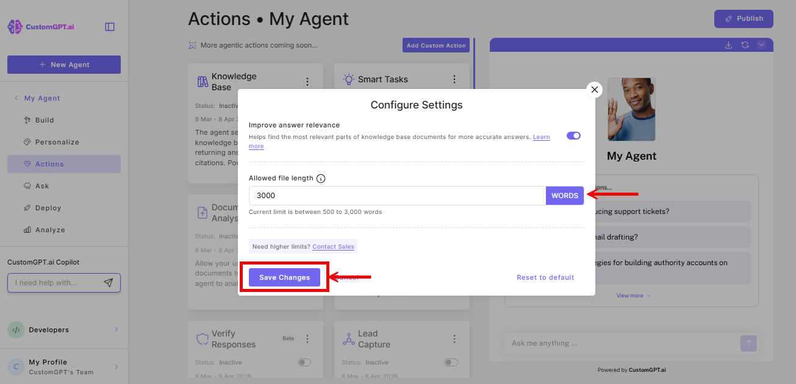Open the Analyze section

tap(51, 229)
